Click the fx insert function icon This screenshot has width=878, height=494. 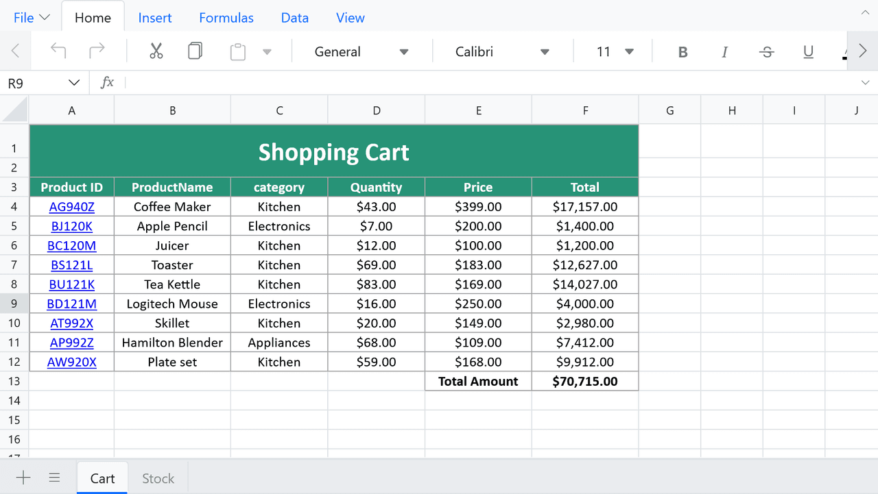(107, 83)
